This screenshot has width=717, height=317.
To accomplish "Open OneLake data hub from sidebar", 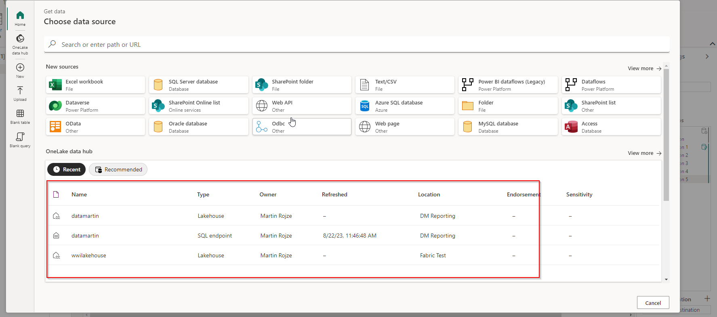I will (20, 44).
